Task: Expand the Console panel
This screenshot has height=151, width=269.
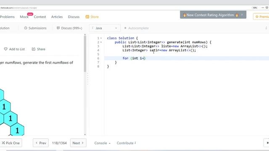Action: (102, 143)
